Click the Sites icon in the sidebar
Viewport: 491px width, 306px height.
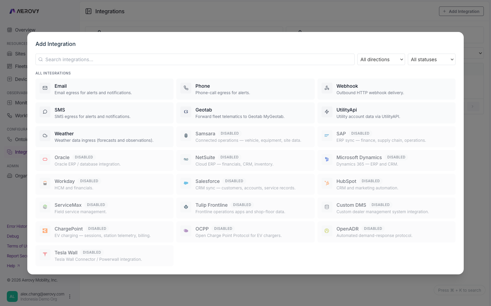coord(10,54)
